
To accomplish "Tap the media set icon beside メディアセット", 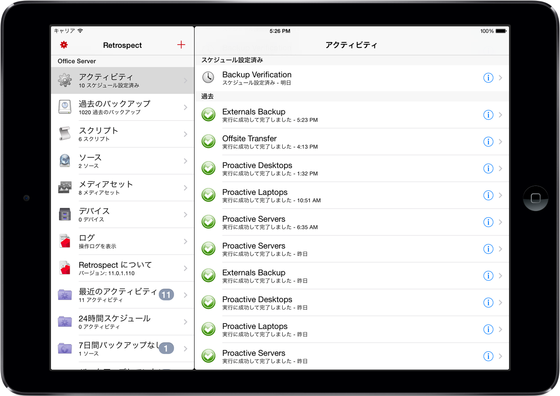I will tap(65, 188).
